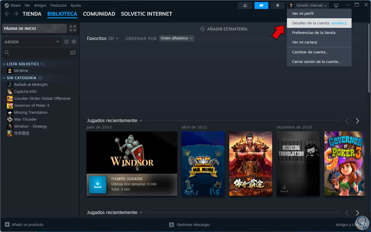This screenshot has width=371, height=232.
Task: Go forward with the right arrow navigation button
Action: pyautogui.click(x=16, y=14)
